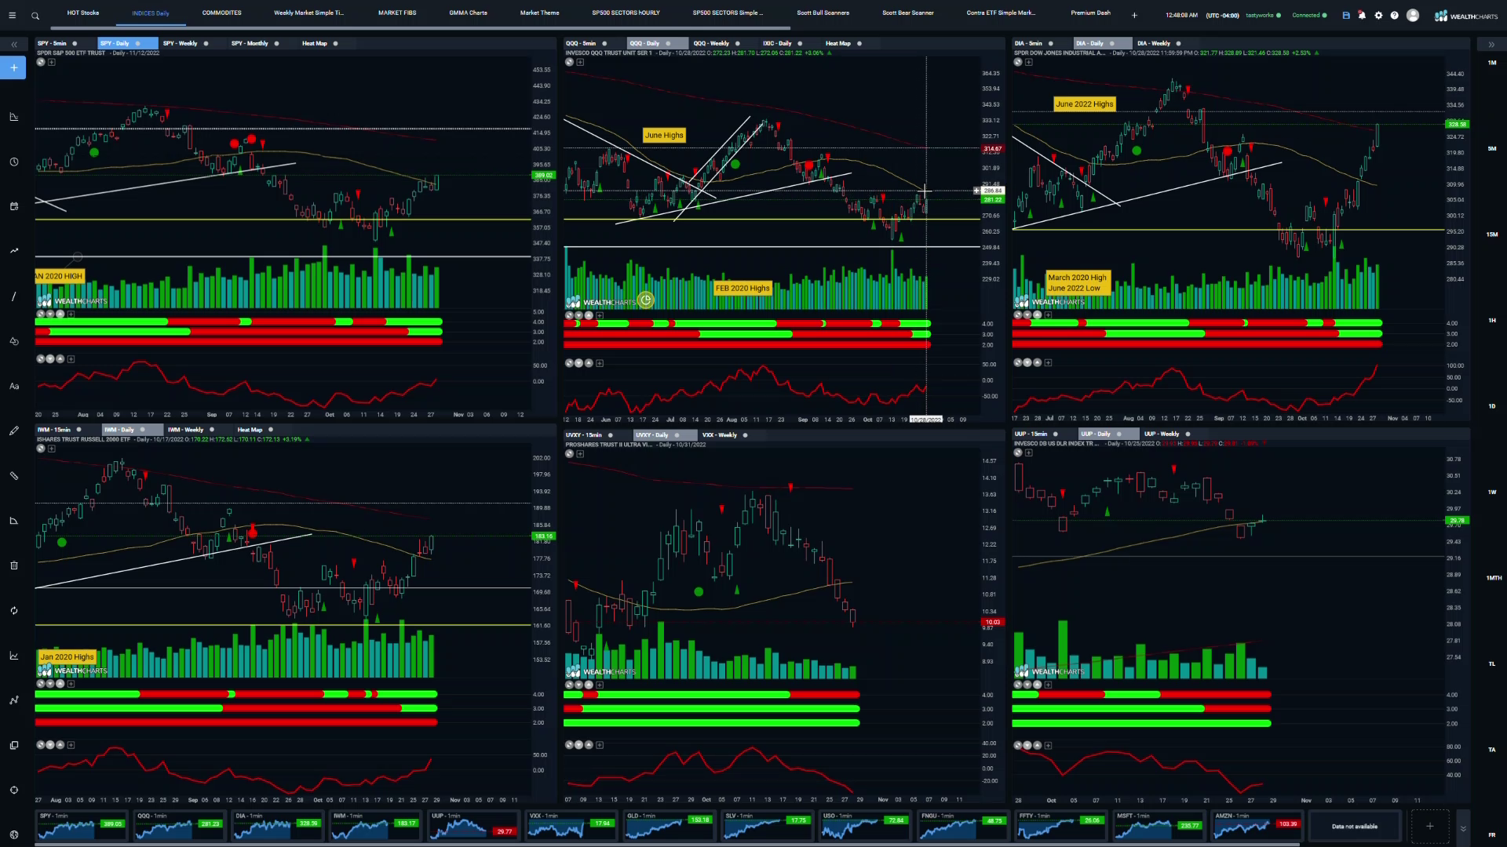
Task: Toggle the dot beside IWM - Weekly tab
Action: coord(212,430)
